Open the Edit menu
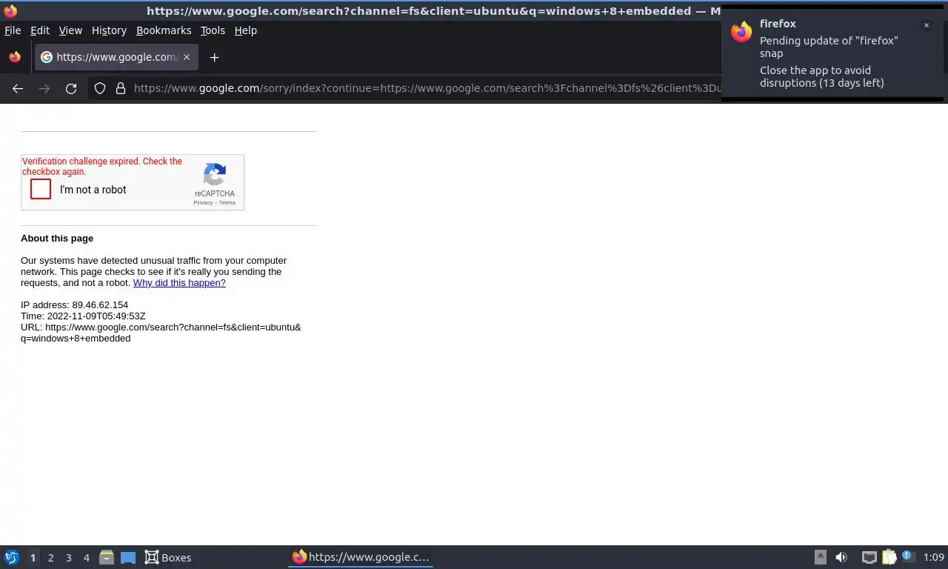Screen dimensions: 948x569 (40, 30)
